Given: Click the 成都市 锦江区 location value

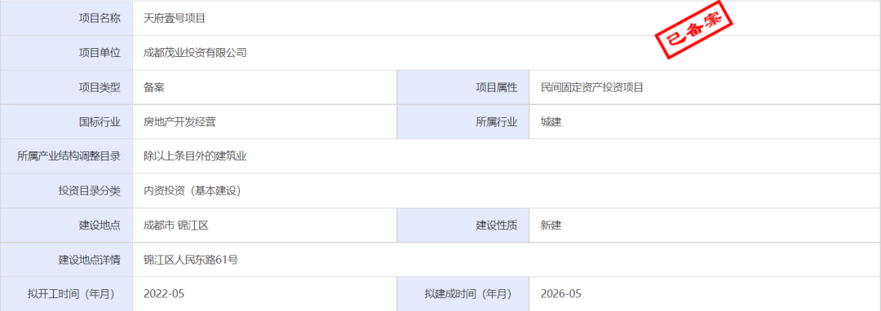Looking at the screenshot, I should (176, 226).
